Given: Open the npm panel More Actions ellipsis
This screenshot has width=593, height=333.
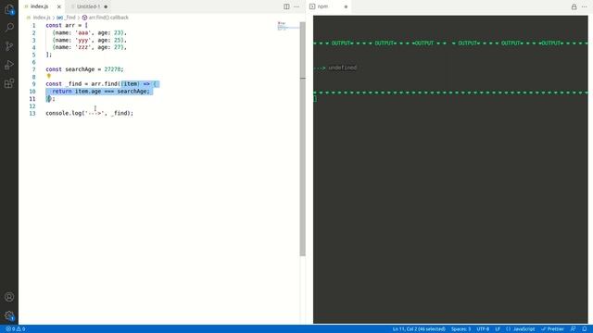Looking at the screenshot, I should tap(585, 6).
